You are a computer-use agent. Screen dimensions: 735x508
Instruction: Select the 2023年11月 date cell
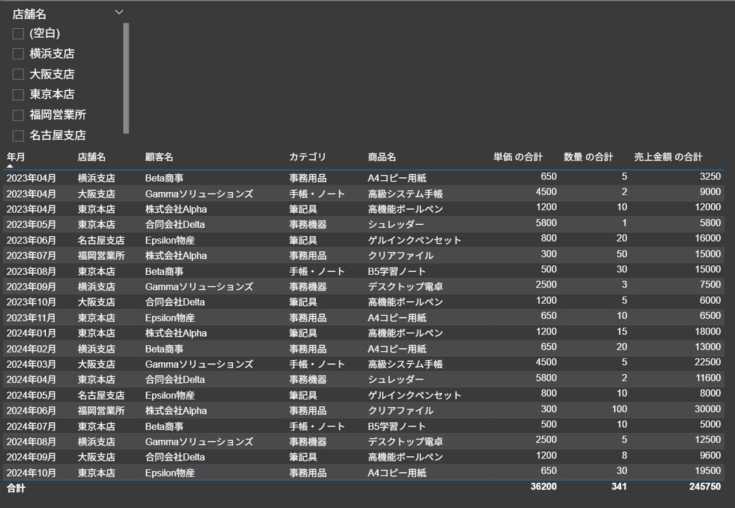[31, 318]
